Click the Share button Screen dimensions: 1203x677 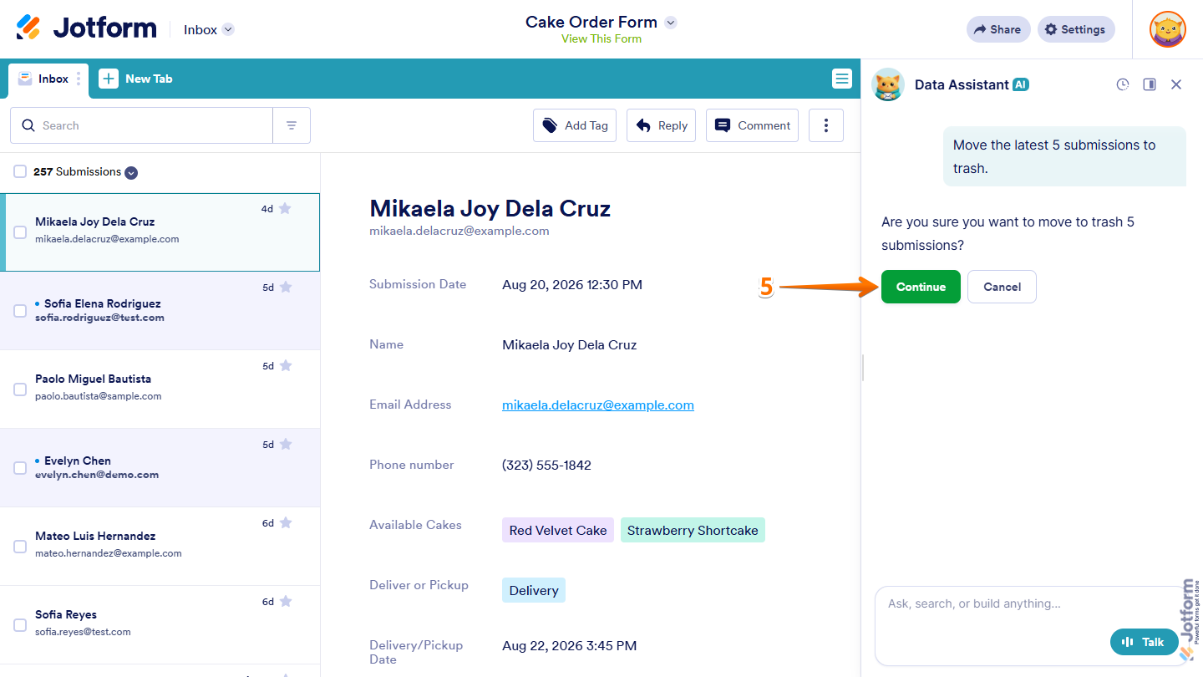click(x=998, y=29)
